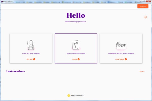This screenshot has width=152, height=101.
Task: Click the arrow icon beside IMPORT
Action: (34, 59)
